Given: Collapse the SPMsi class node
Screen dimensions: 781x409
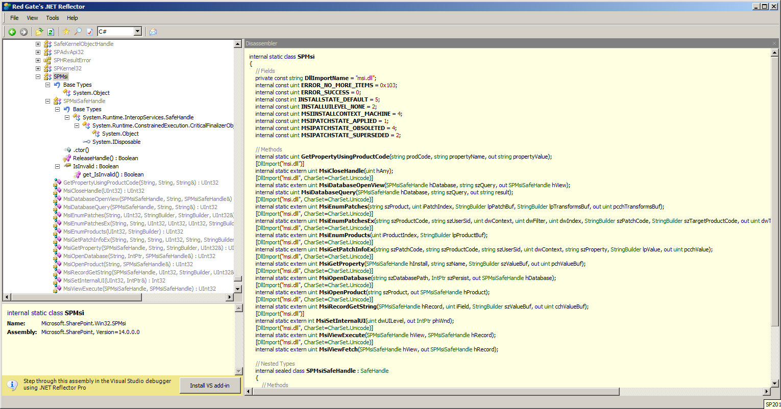Looking at the screenshot, I should pos(38,76).
